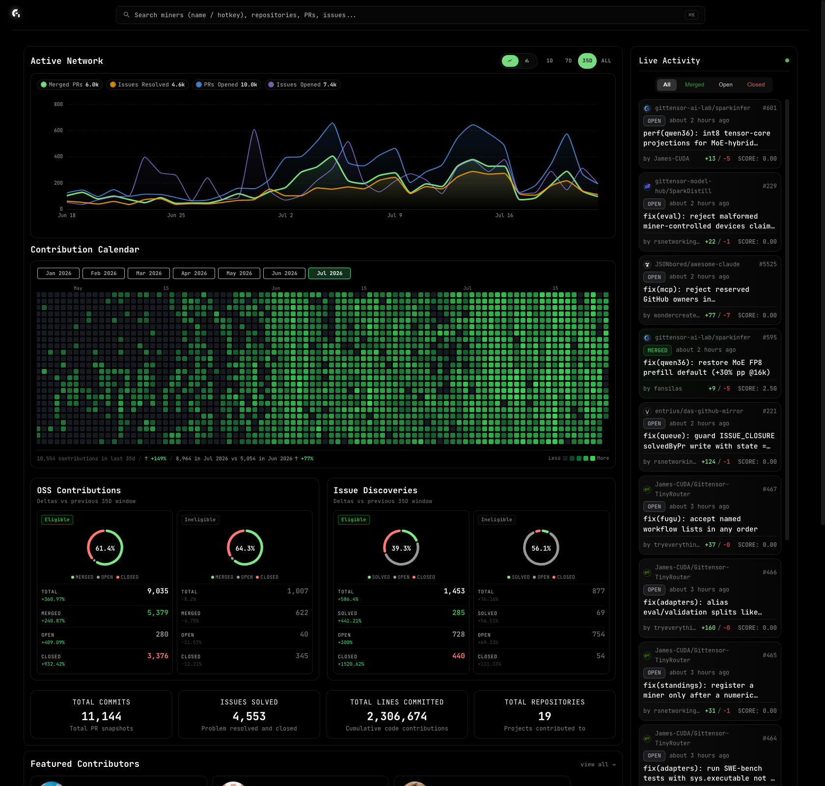The image size is (825, 786).
Task: Switch to bar chart view icon
Action: click(x=527, y=61)
